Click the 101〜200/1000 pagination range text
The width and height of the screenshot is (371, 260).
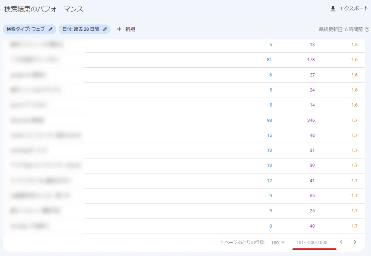(x=312, y=243)
